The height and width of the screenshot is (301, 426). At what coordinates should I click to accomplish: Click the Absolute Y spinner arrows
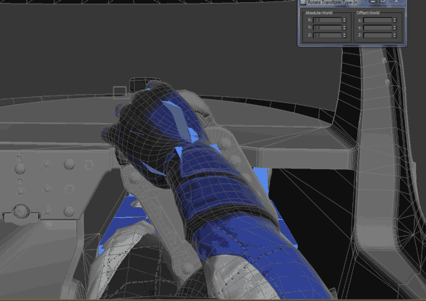[344, 27]
